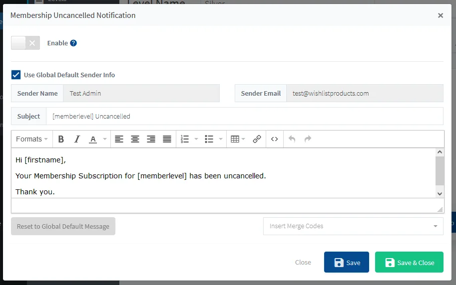Click the 'Sender Email' label

pyautogui.click(x=261, y=93)
